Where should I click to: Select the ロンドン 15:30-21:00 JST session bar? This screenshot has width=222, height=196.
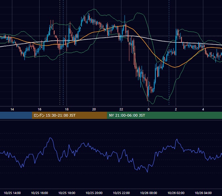coord(69,115)
